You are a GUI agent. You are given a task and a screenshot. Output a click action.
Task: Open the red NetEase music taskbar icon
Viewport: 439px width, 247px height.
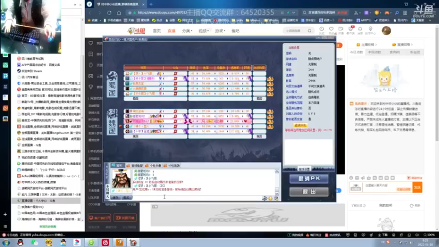(105, 242)
